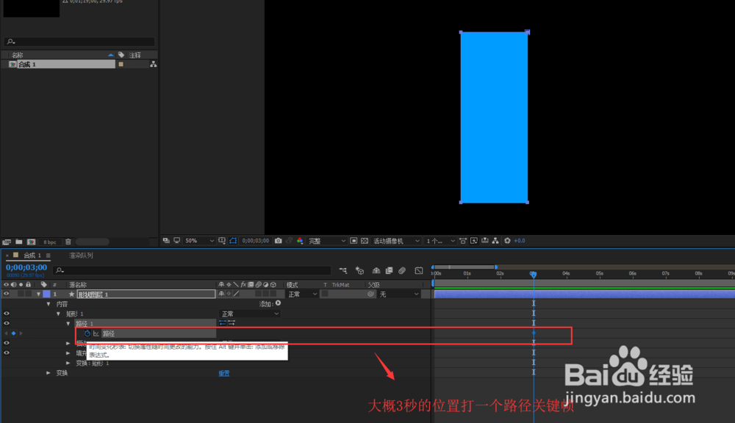Viewport: 735px width, 423px height.
Task: Toggle mask and shape path visibility
Action: tap(233, 240)
